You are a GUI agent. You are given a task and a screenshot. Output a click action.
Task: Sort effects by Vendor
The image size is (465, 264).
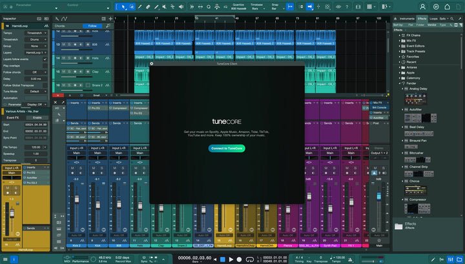point(431,25)
